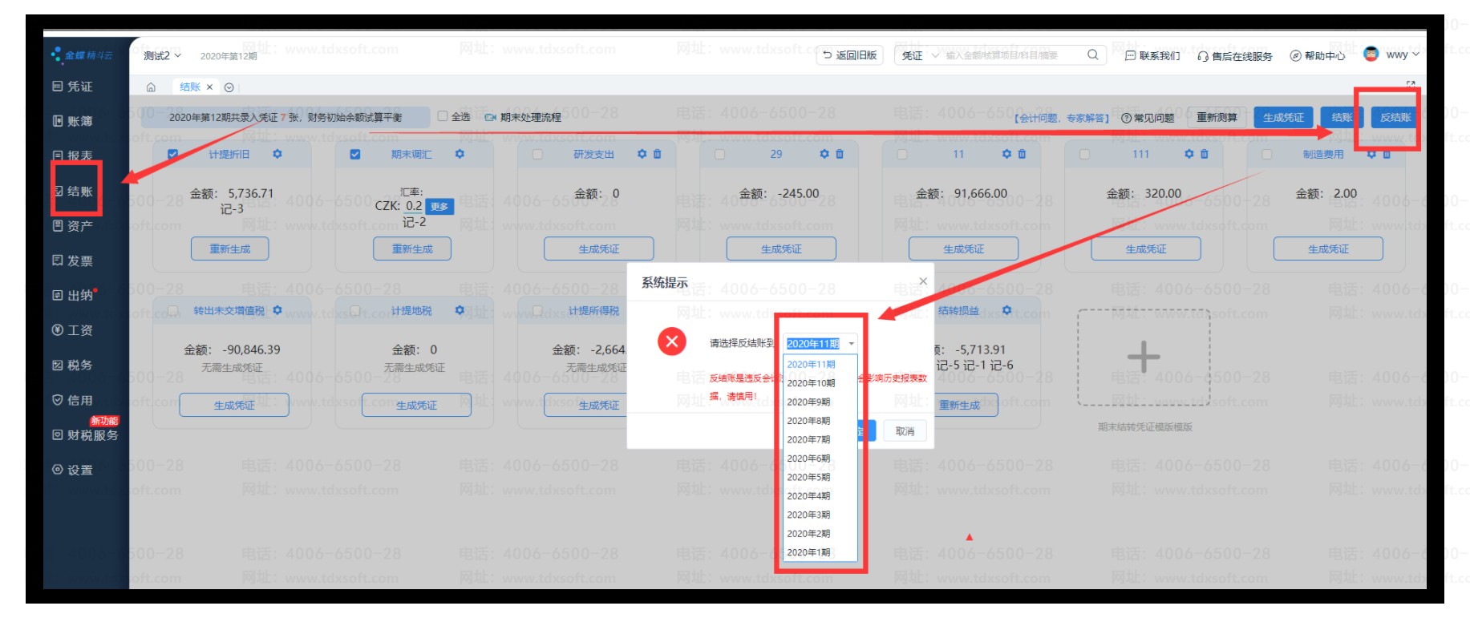Click the search magnifier icon
The height and width of the screenshot is (618, 1470).
tap(1092, 55)
